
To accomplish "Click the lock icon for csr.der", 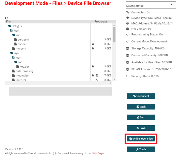I will click(93, 44).
